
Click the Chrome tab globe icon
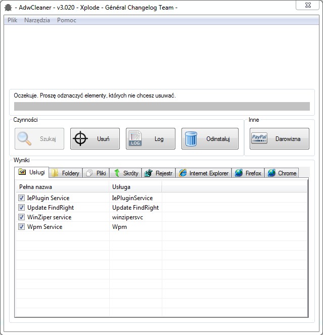(271, 173)
